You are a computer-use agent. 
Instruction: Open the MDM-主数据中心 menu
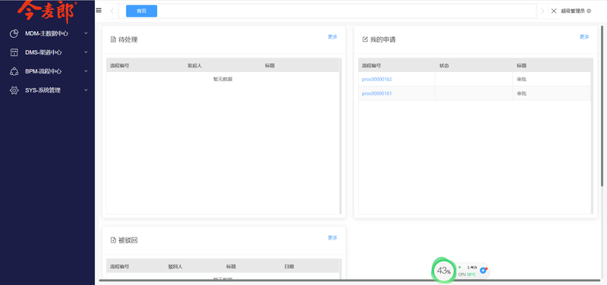[47, 33]
